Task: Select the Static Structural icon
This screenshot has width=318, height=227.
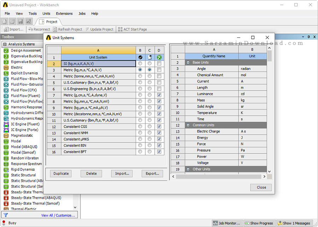Action: coord(6,175)
